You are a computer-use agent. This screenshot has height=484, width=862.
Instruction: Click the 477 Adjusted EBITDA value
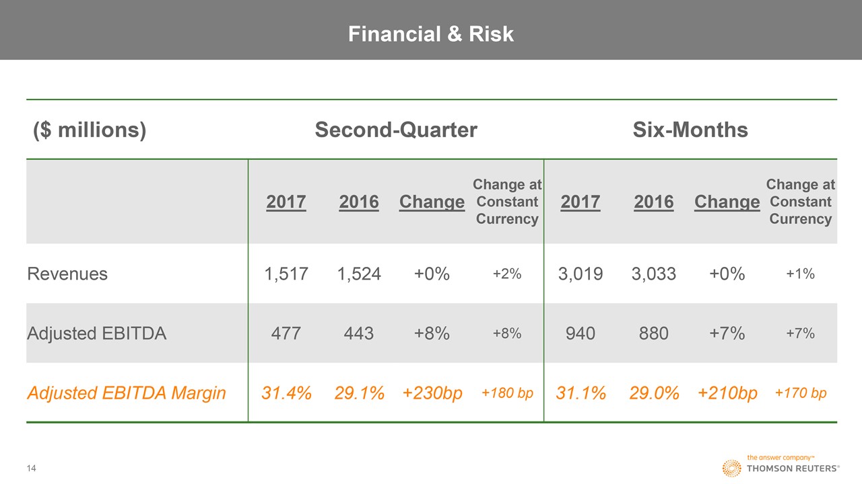pyautogui.click(x=286, y=333)
